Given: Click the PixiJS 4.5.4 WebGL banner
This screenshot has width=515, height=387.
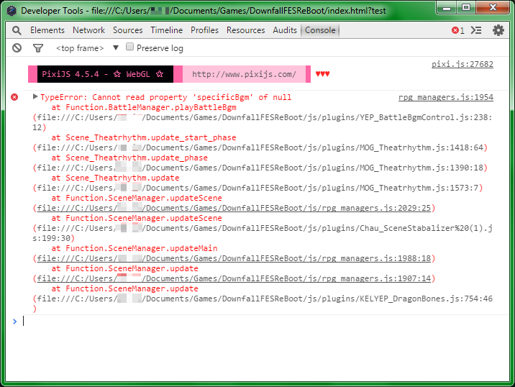Looking at the screenshot, I should coord(105,74).
